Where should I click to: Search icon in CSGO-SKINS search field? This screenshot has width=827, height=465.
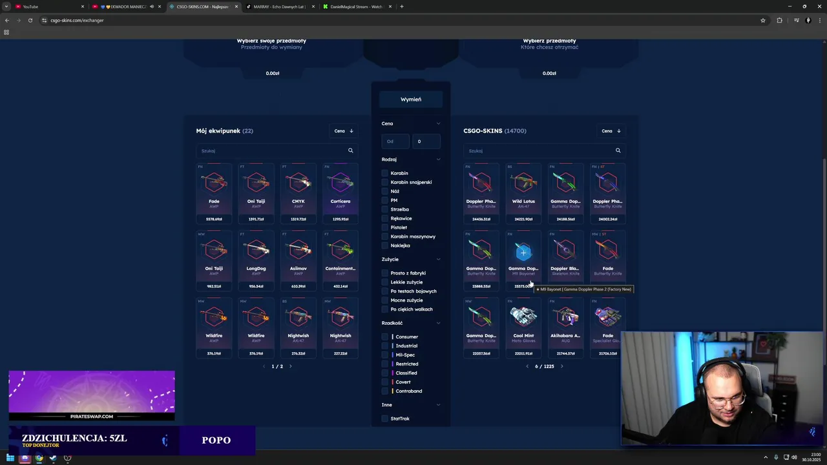click(x=618, y=150)
